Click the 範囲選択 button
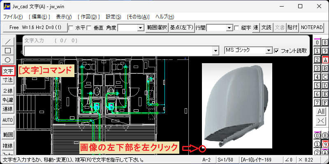Image resolution: width=329 pixels, height=164 pixels. tap(157, 27)
